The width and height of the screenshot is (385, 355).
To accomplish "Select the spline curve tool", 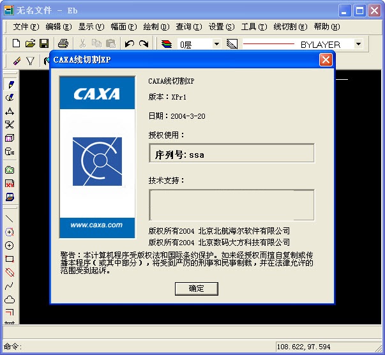I will (10, 285).
